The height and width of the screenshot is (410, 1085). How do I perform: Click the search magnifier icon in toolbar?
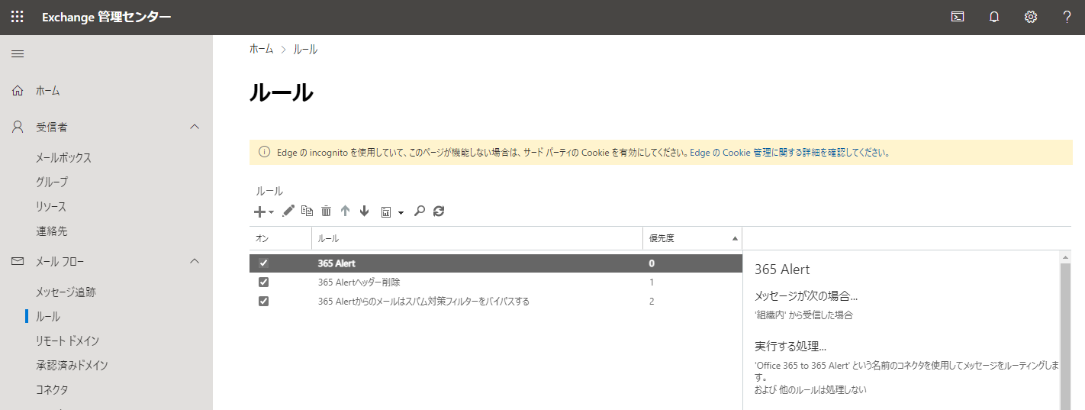(419, 211)
